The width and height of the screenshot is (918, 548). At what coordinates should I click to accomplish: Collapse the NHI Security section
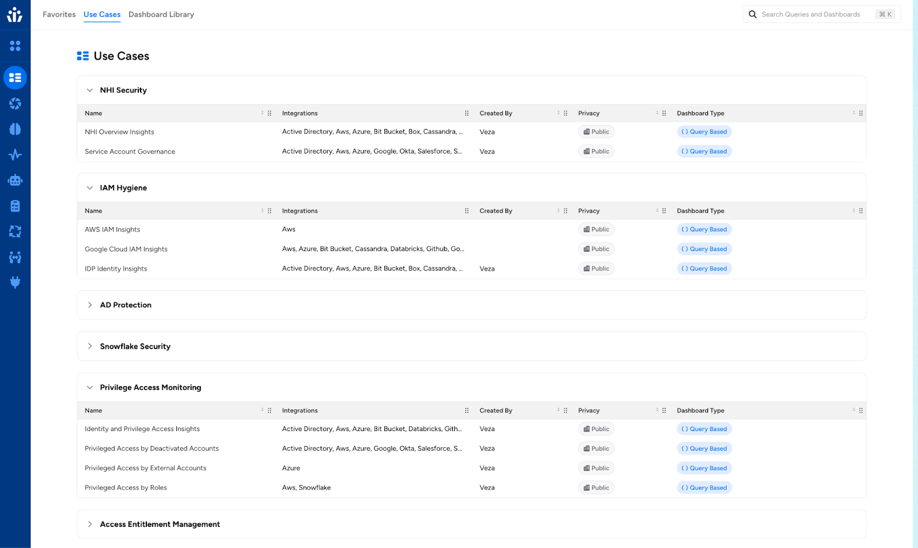point(90,91)
